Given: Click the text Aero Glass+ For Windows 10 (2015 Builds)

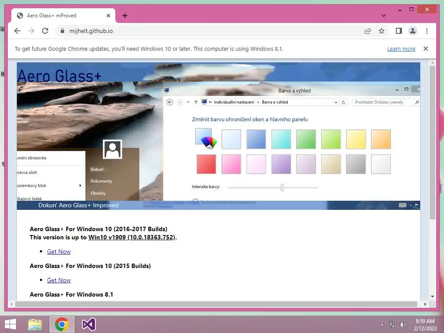Looking at the screenshot, I should coord(90,266).
